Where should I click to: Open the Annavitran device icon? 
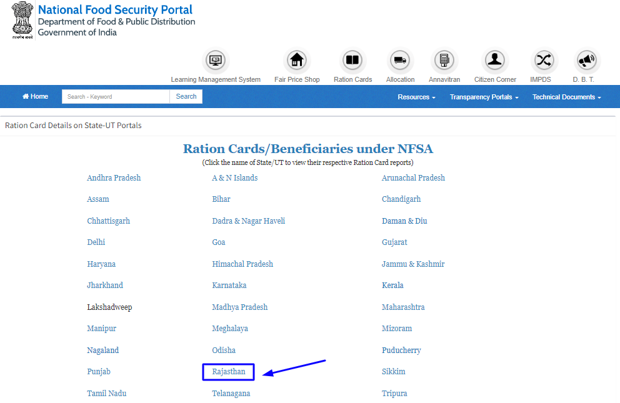[x=444, y=61]
